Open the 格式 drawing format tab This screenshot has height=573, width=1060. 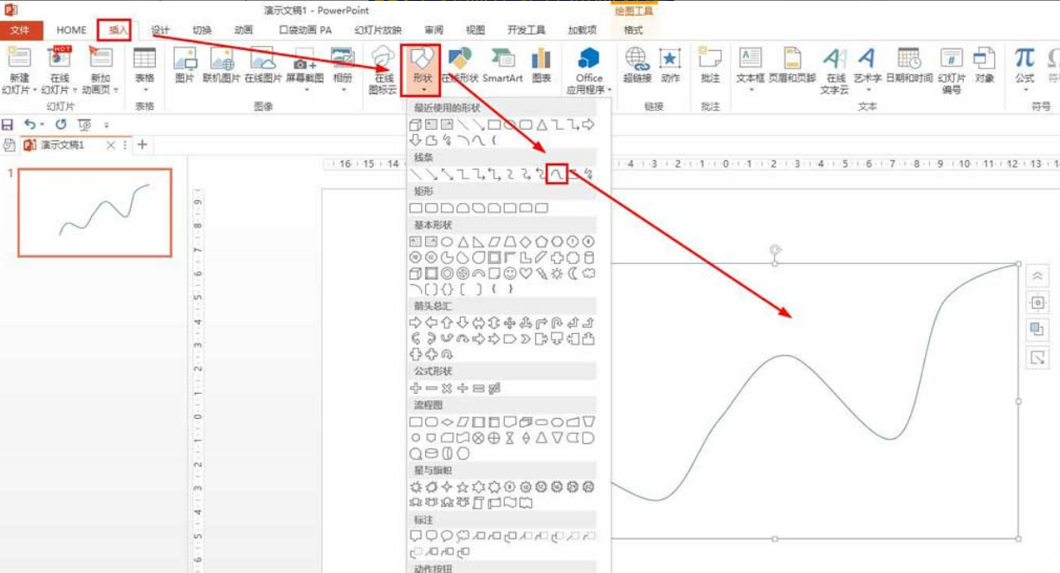pos(633,29)
